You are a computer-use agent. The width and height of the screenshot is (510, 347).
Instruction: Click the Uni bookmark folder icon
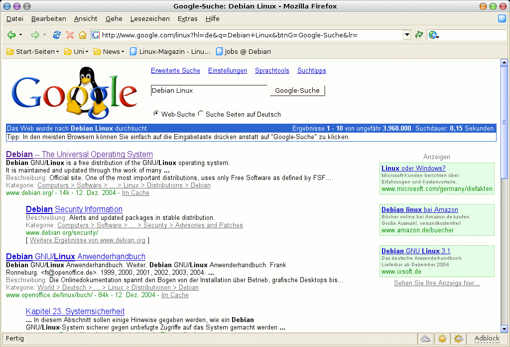68,52
